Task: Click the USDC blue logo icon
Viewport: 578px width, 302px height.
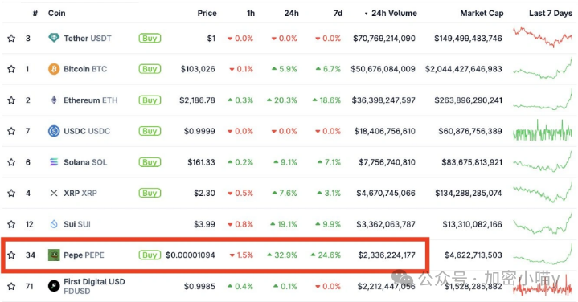Action: click(54, 131)
